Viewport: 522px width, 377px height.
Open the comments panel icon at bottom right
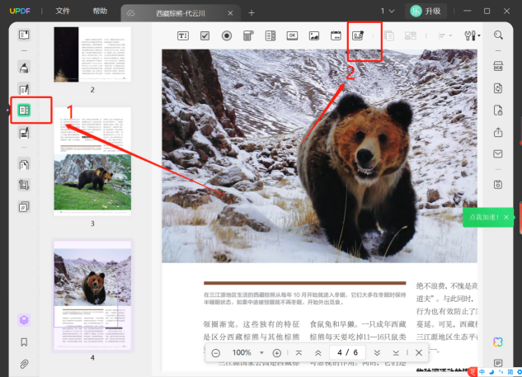(x=498, y=363)
